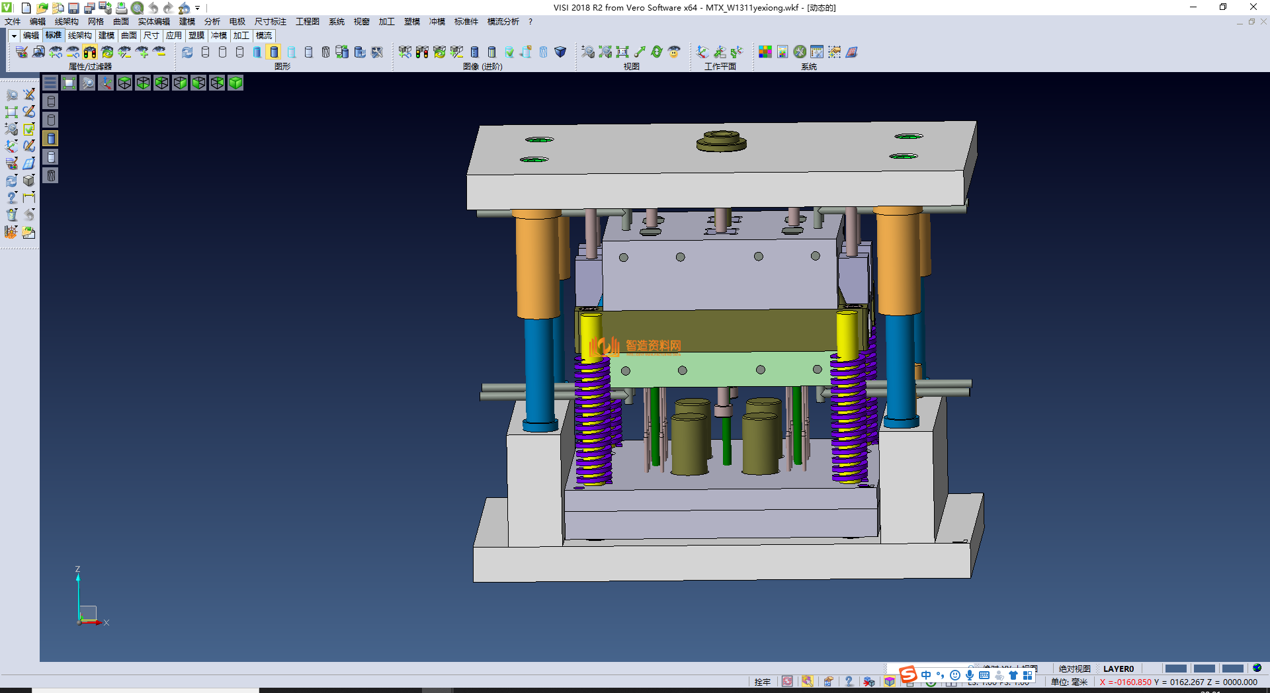Click the print icon in quick access toolbar
Viewport: 1270px width, 693px height.
click(x=121, y=8)
